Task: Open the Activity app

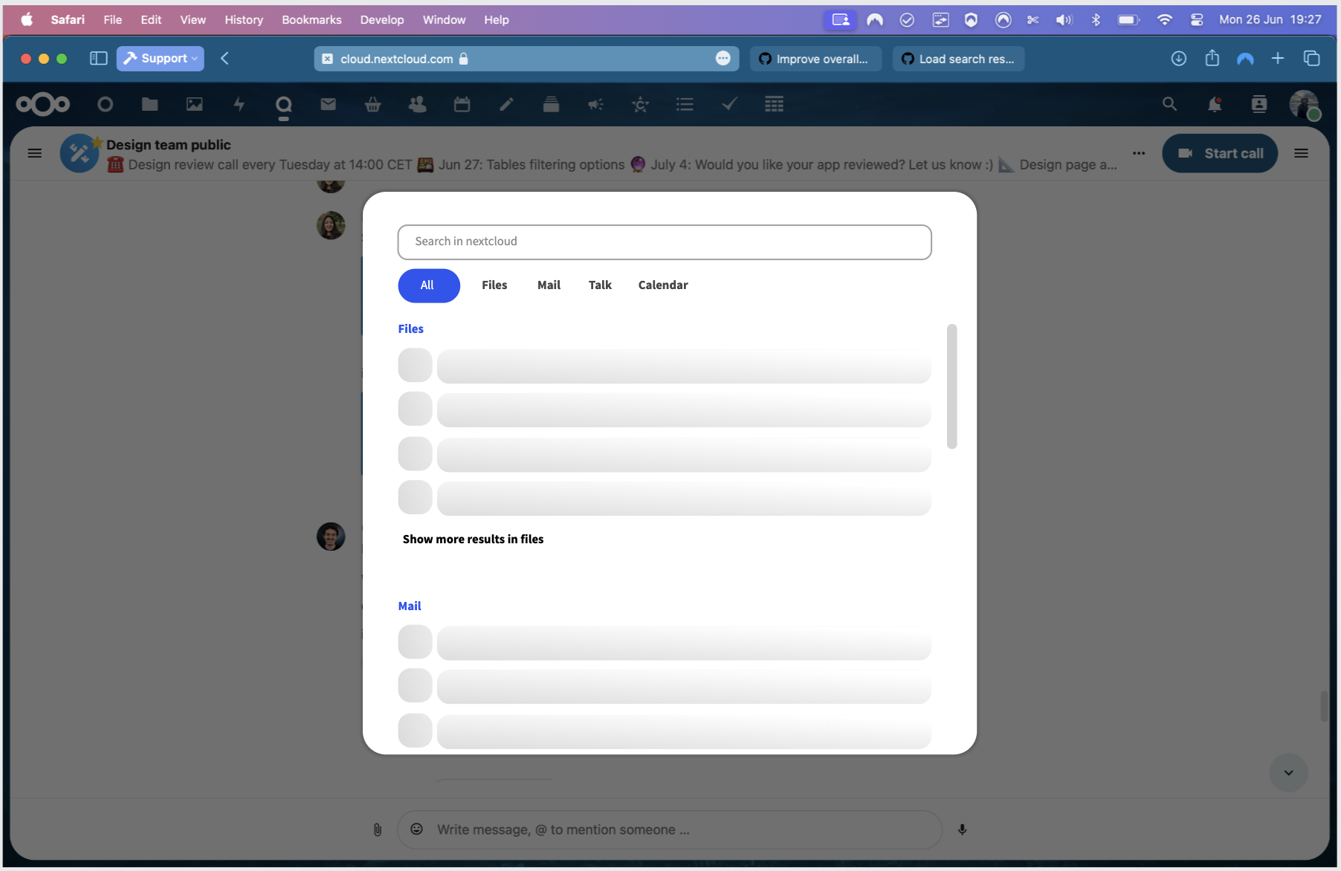Action: [x=239, y=104]
